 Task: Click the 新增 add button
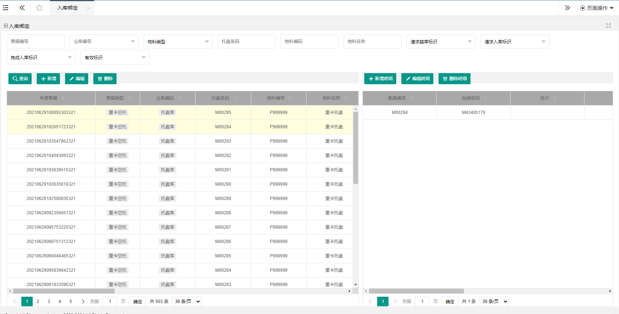point(48,79)
